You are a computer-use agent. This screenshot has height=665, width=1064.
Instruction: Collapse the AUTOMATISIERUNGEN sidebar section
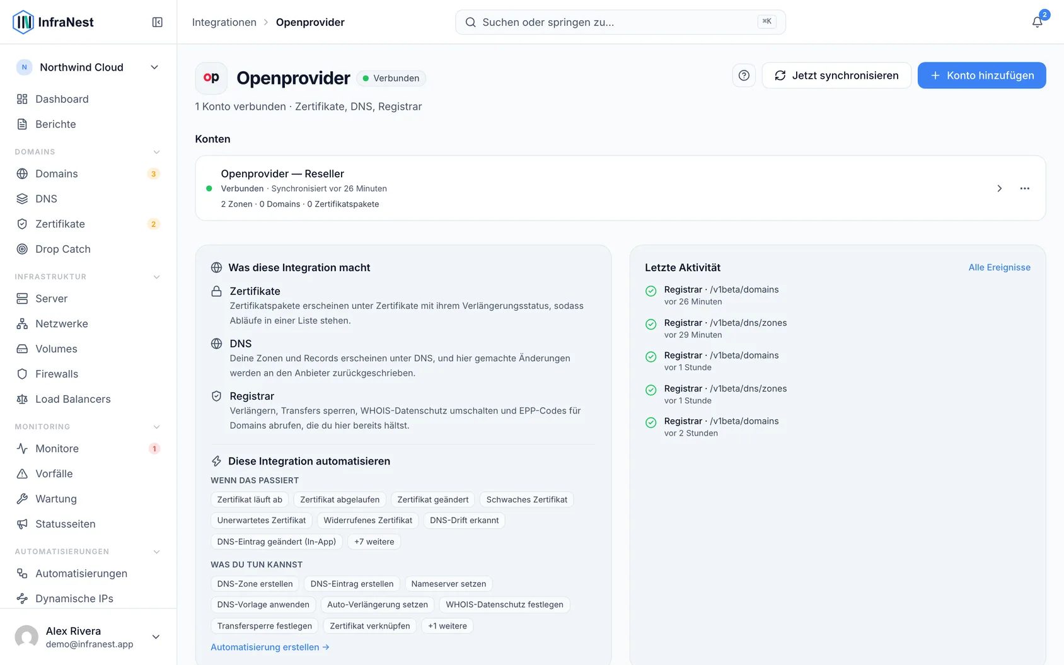tap(157, 552)
